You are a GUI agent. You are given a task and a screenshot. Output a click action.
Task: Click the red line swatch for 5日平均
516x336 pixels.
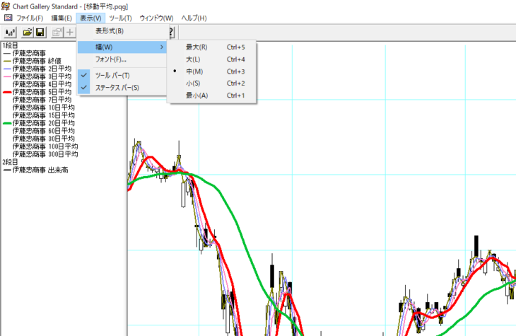pyautogui.click(x=7, y=92)
